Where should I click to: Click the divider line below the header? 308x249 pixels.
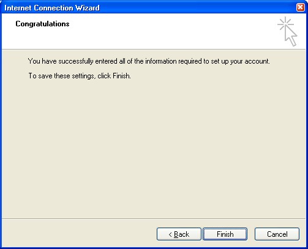154,49
